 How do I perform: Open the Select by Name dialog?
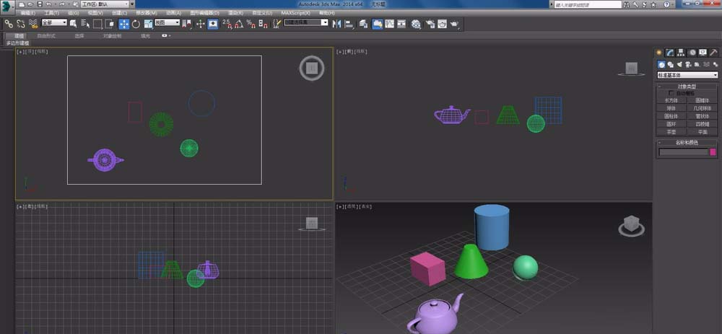click(85, 24)
